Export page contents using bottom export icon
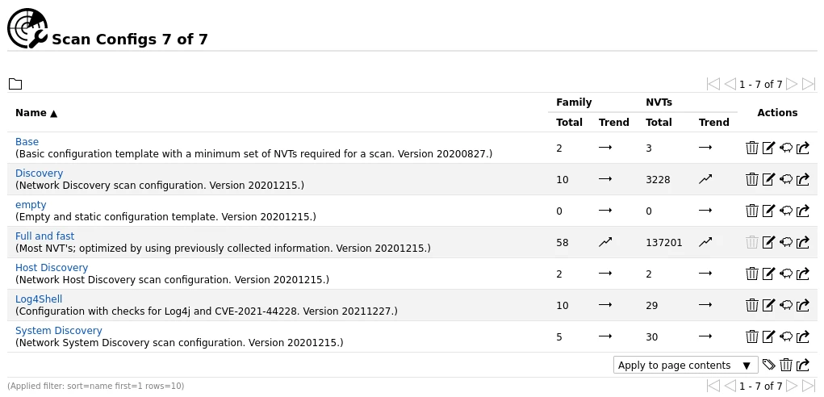This screenshot has width=824, height=397. [x=803, y=366]
